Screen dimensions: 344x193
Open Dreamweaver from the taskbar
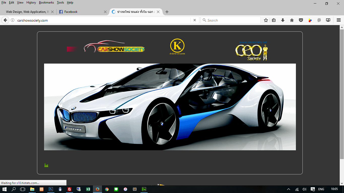(x=144, y=189)
